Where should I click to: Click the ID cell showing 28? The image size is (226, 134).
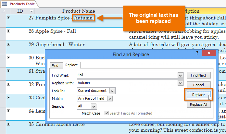pyautogui.click(x=31, y=31)
